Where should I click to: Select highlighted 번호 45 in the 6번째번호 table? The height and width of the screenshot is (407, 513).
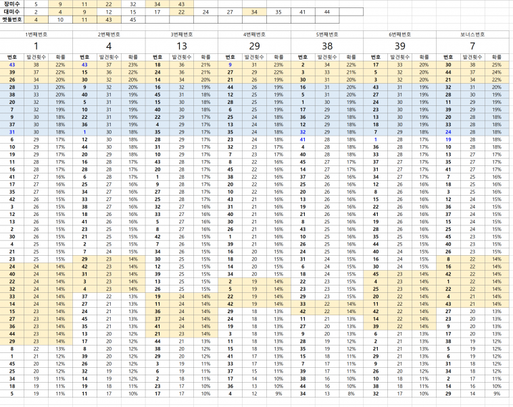tap(376, 274)
